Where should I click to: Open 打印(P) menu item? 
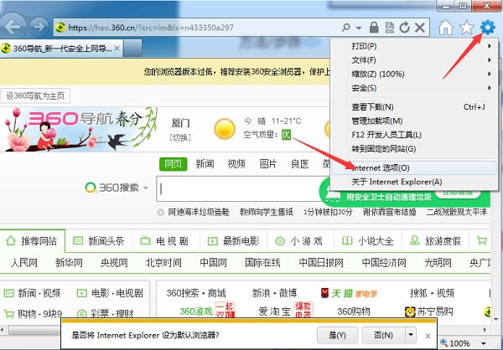(414, 46)
